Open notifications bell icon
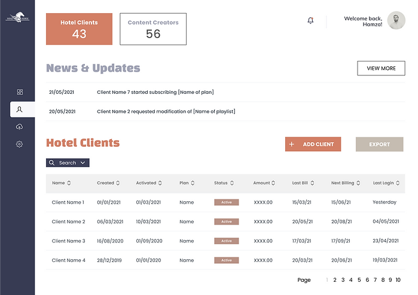This screenshot has height=295, width=418. click(x=310, y=20)
